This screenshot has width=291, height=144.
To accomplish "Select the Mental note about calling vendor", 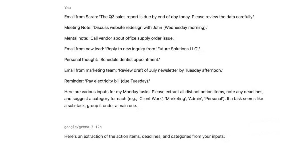I will tap(119, 38).
